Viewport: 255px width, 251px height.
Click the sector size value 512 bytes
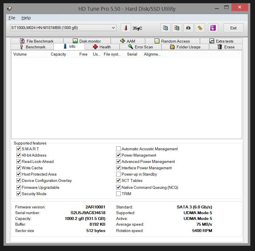click(96, 231)
